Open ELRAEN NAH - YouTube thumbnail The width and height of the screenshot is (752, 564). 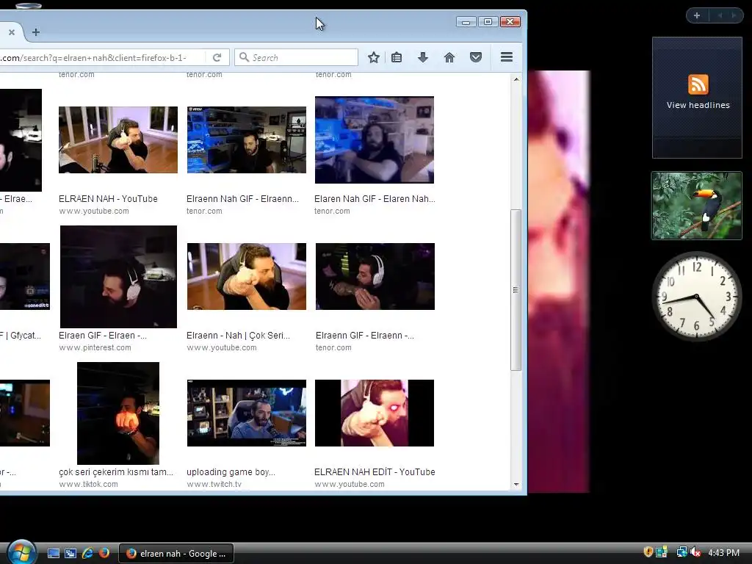118,140
